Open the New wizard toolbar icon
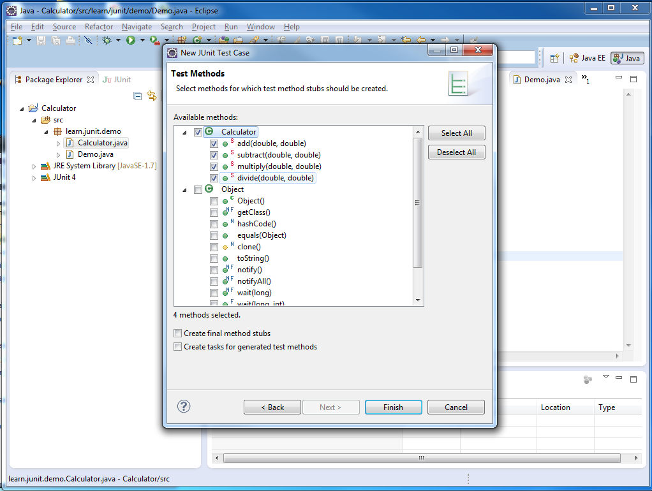 pyautogui.click(x=16, y=40)
